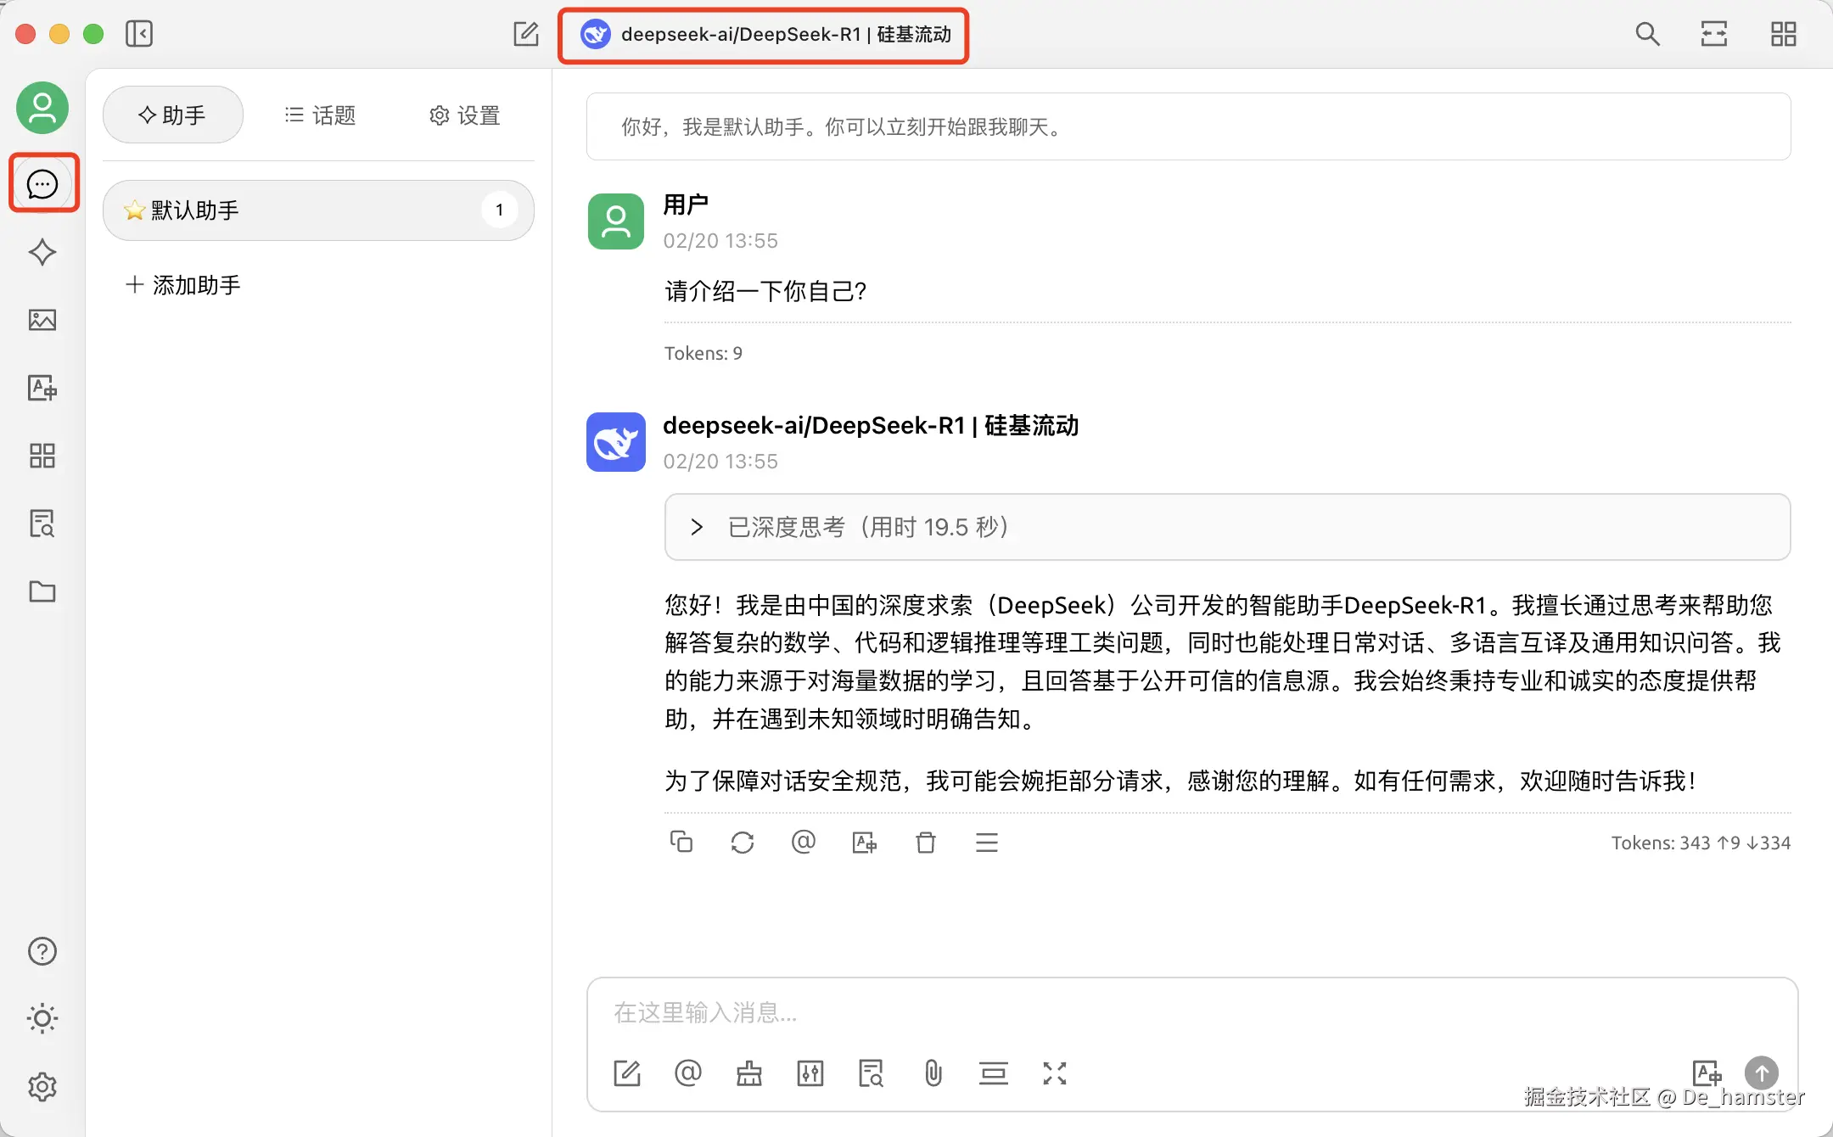Viewport: 1833px width, 1137px height.
Task: Open the files folder sidebar icon
Action: [42, 591]
